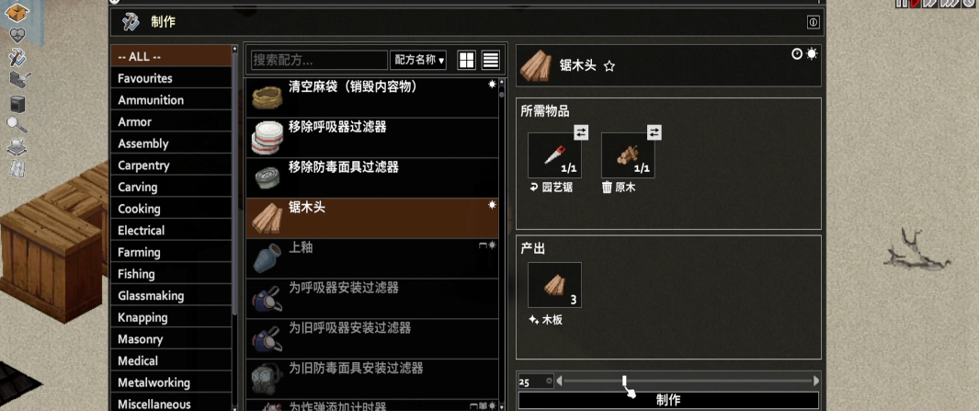Click the magnifying glass search icon

pyautogui.click(x=17, y=124)
